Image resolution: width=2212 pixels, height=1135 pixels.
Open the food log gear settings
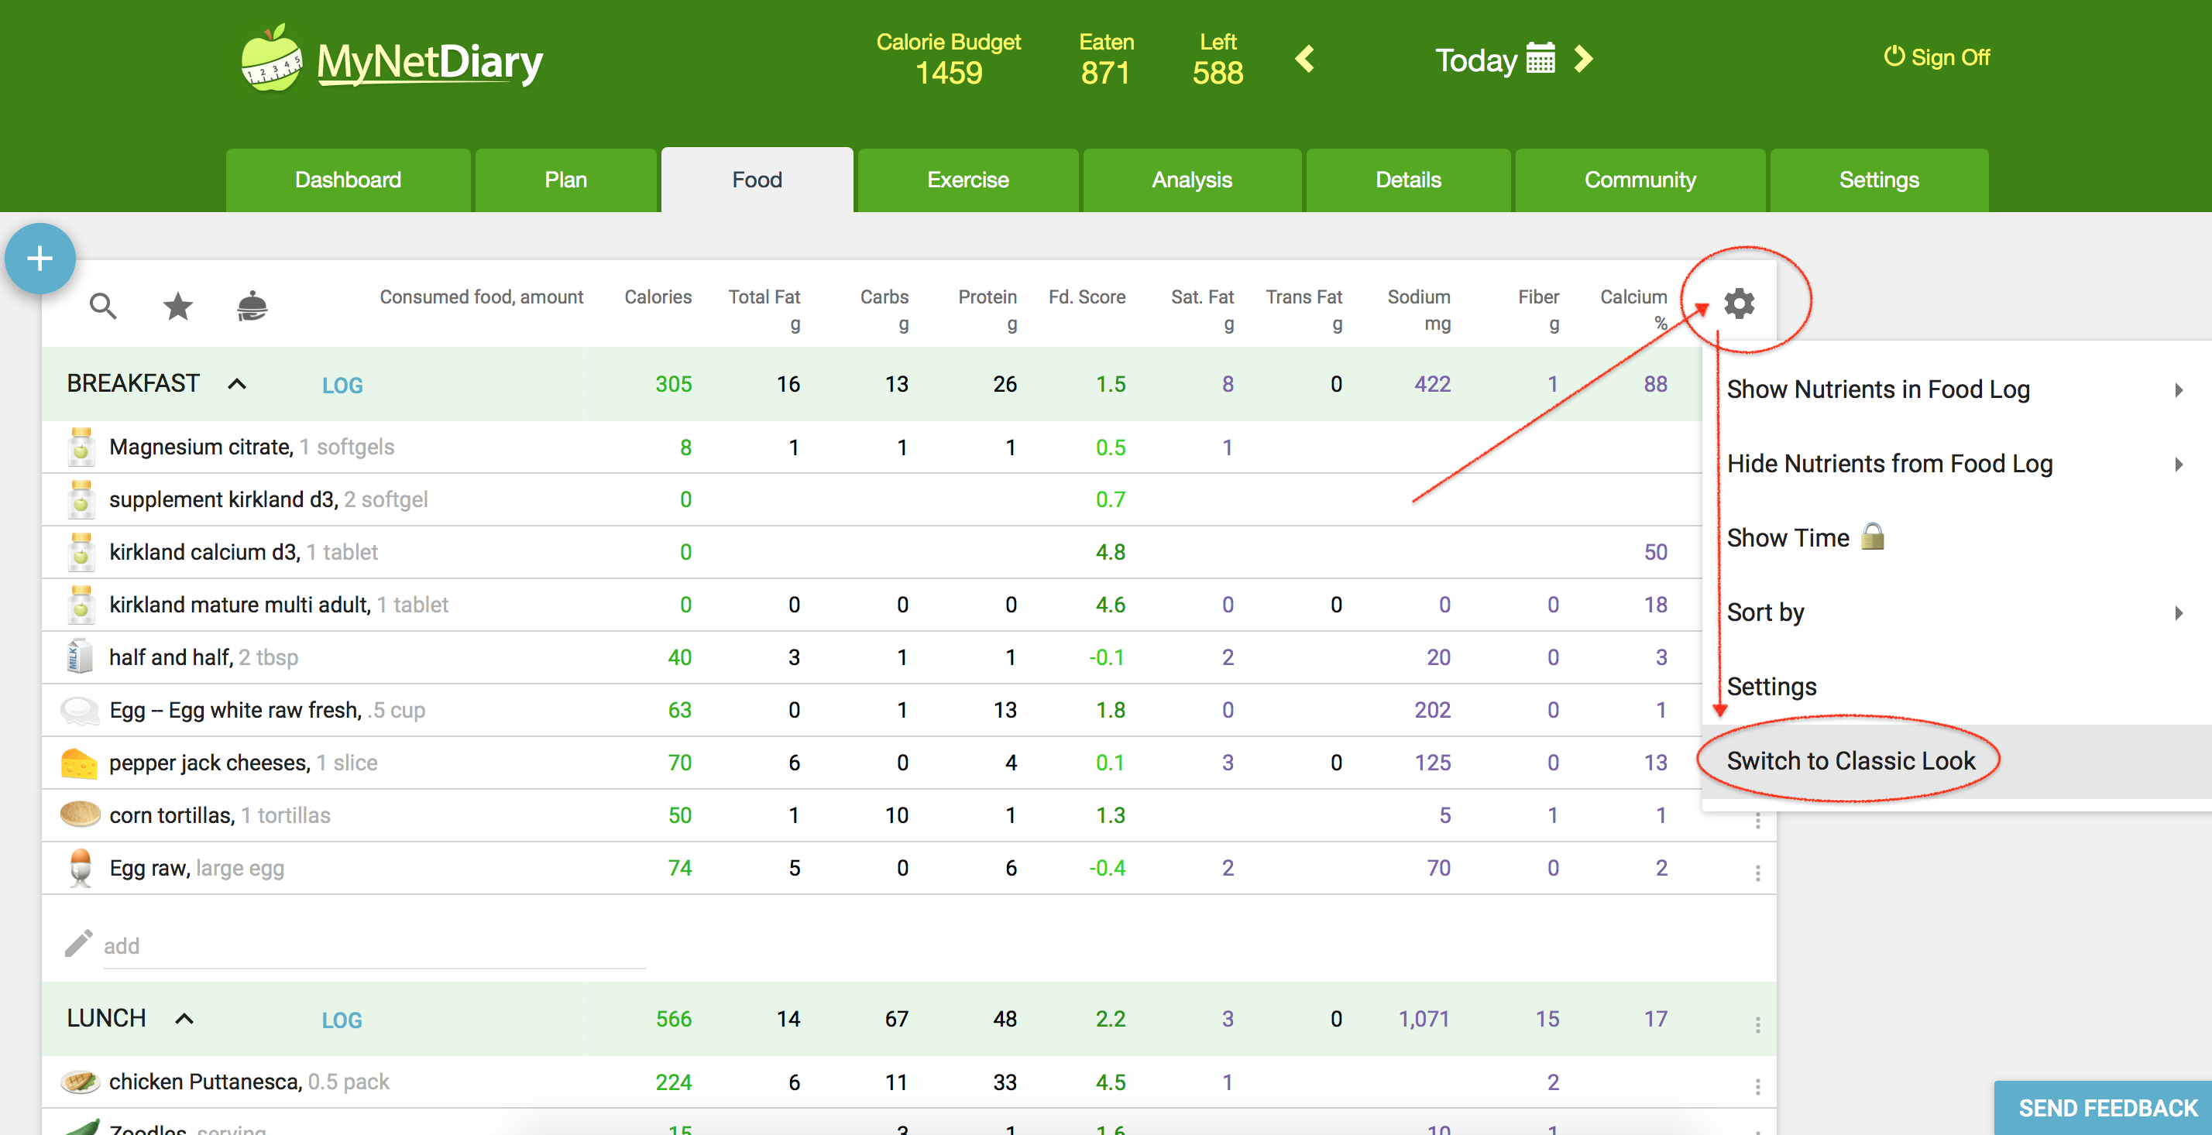(x=1739, y=304)
